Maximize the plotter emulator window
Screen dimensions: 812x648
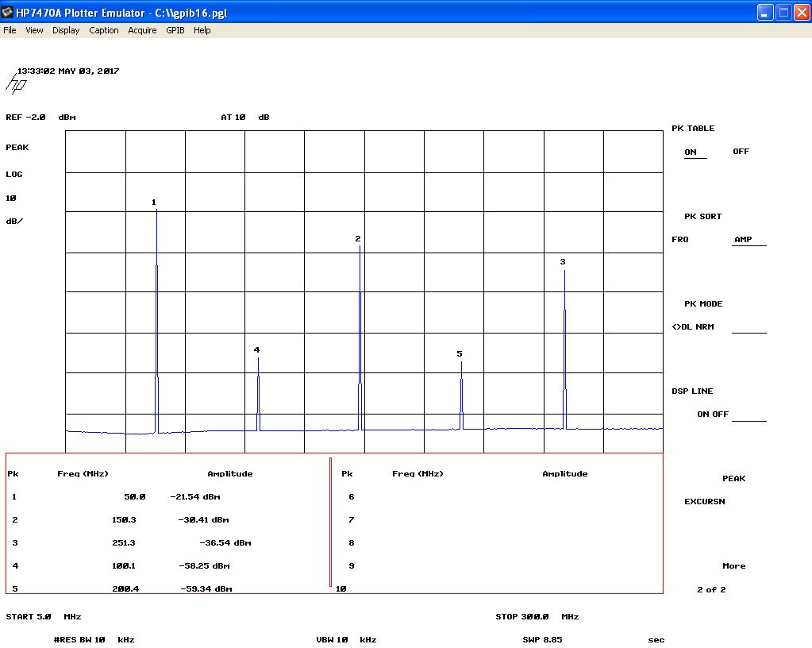783,13
